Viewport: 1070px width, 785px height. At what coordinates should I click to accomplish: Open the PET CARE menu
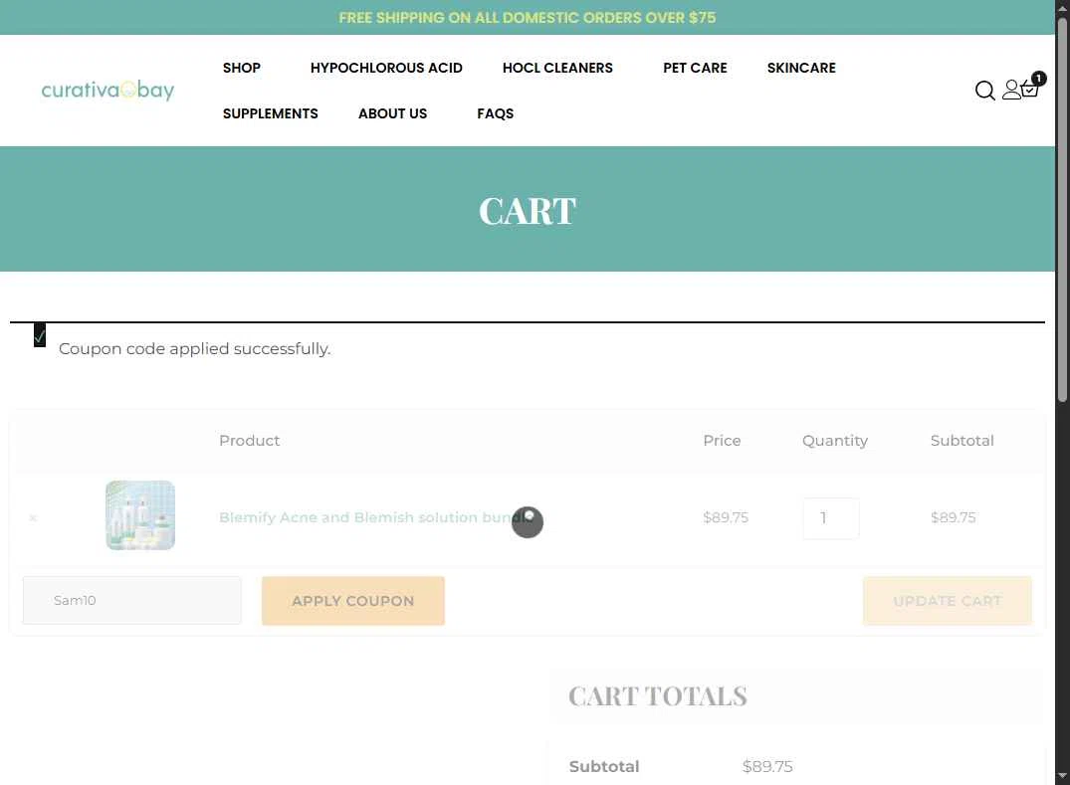point(695,68)
